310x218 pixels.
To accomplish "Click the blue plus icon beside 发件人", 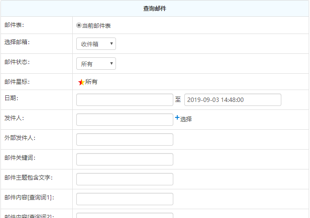I will (177, 118).
